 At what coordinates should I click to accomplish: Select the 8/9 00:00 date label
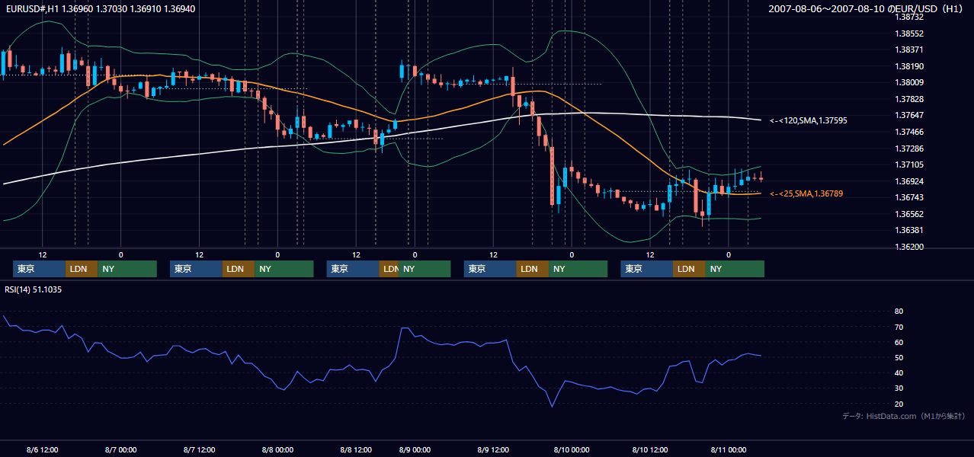pyautogui.click(x=415, y=449)
